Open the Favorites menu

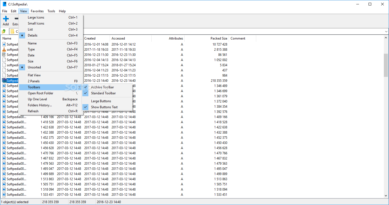coord(37,11)
